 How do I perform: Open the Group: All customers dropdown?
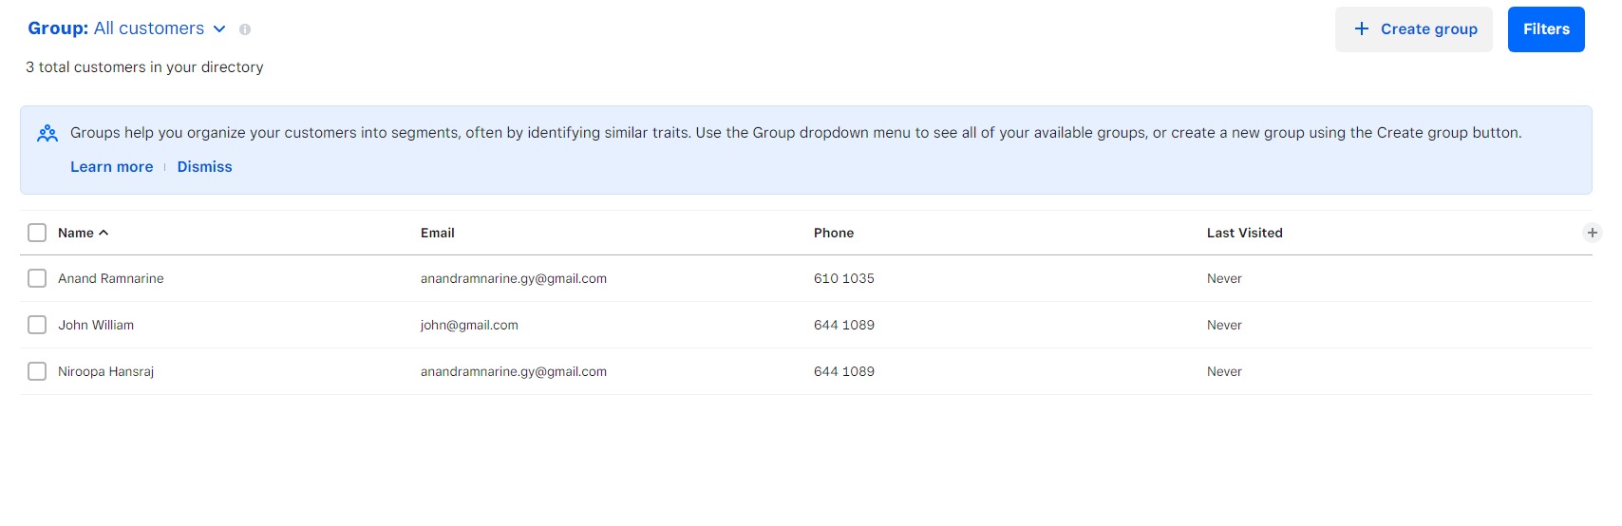[x=126, y=28]
